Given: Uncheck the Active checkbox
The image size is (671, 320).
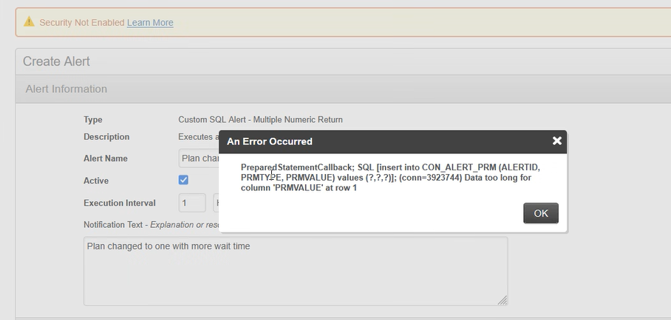Looking at the screenshot, I should 183,180.
